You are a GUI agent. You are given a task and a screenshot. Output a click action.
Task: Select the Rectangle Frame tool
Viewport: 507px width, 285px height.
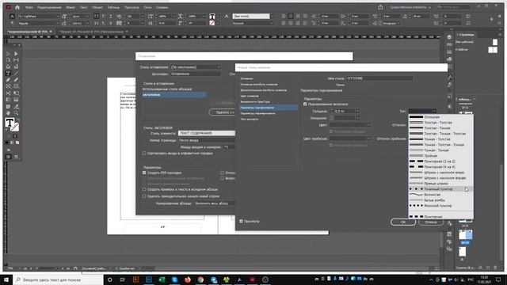pyautogui.click(x=9, y=86)
